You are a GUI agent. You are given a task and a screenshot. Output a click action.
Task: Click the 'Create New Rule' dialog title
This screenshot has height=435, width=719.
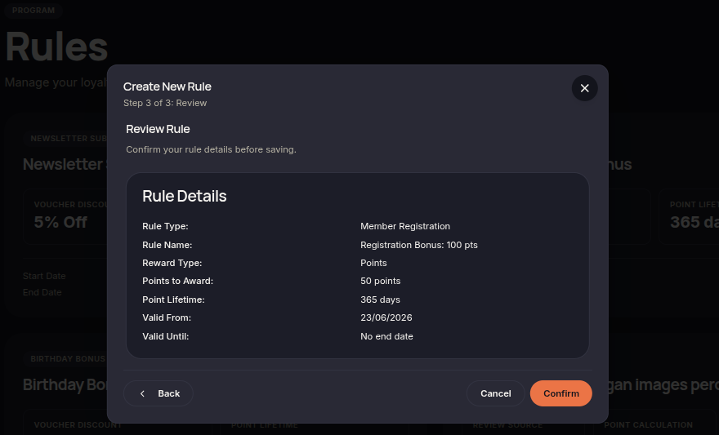point(167,87)
